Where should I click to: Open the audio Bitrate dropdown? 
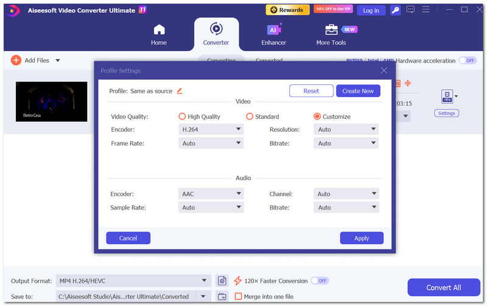point(346,208)
